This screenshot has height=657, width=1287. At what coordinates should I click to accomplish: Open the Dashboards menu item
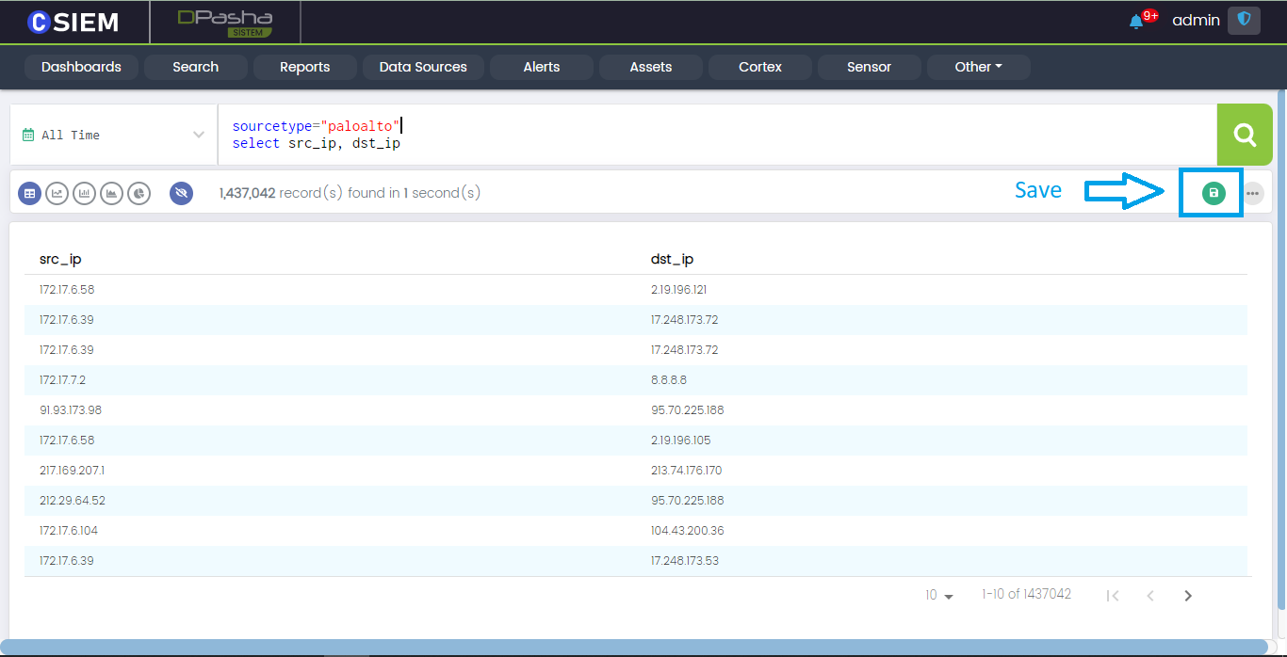(81, 67)
